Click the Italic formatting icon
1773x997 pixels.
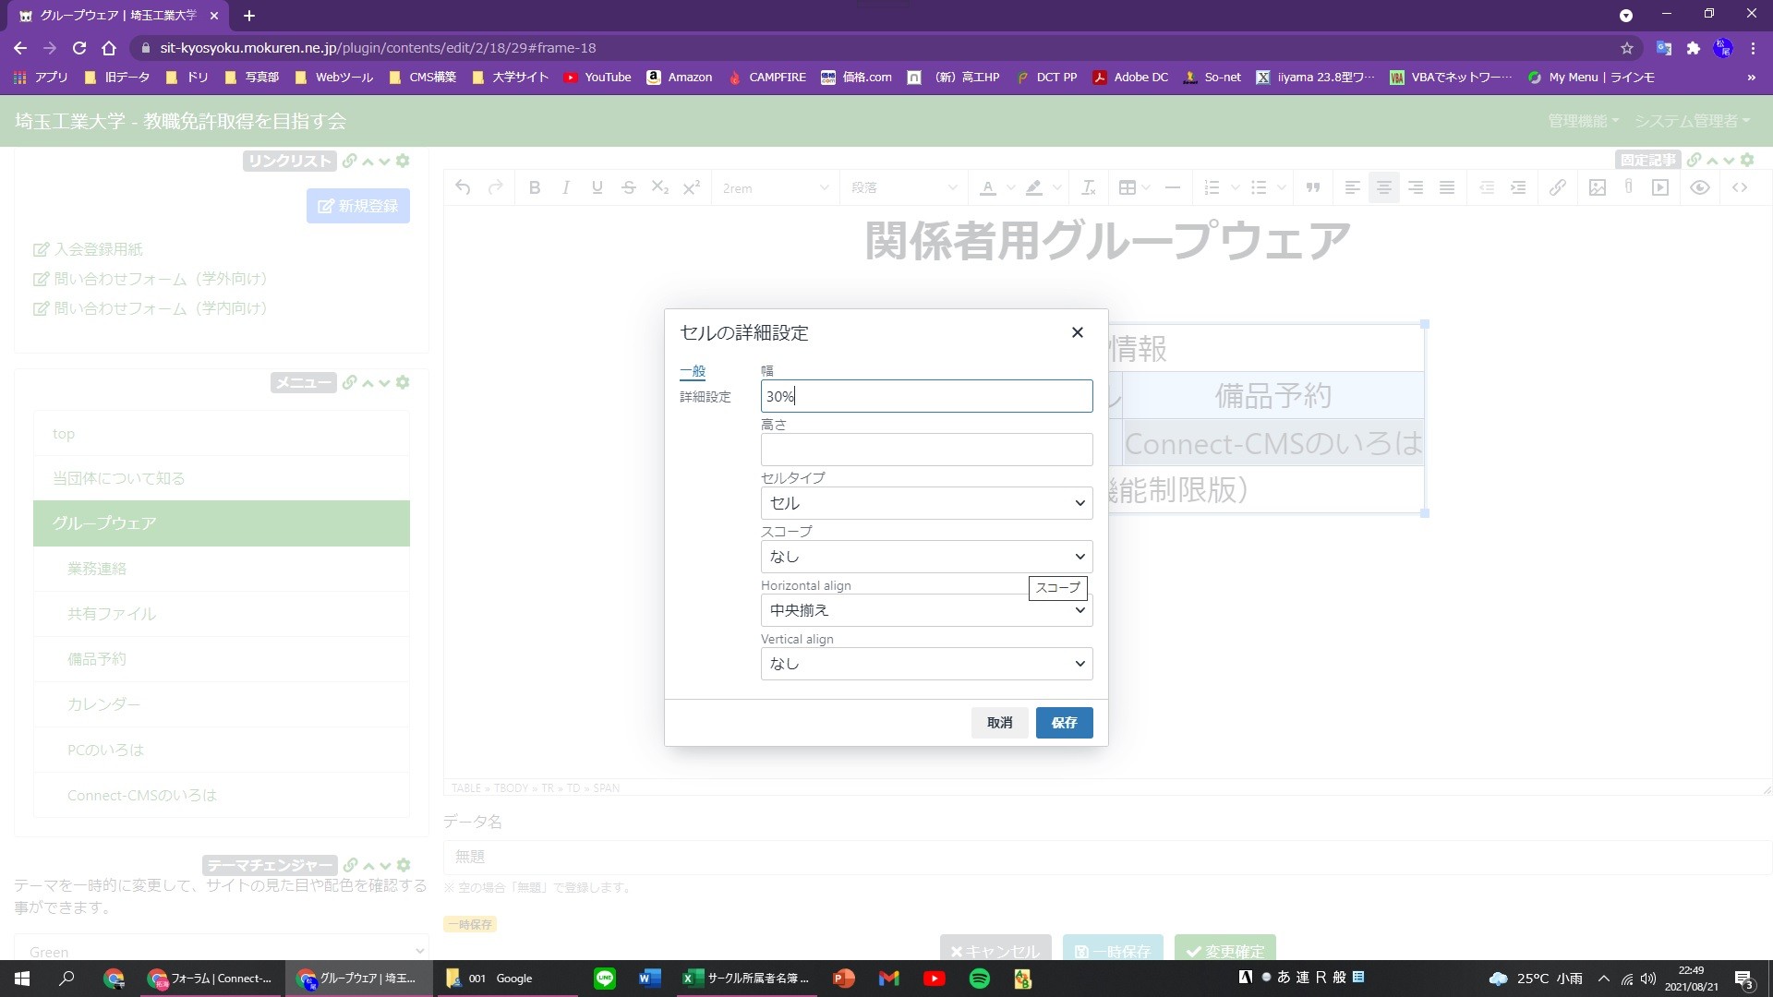566,187
